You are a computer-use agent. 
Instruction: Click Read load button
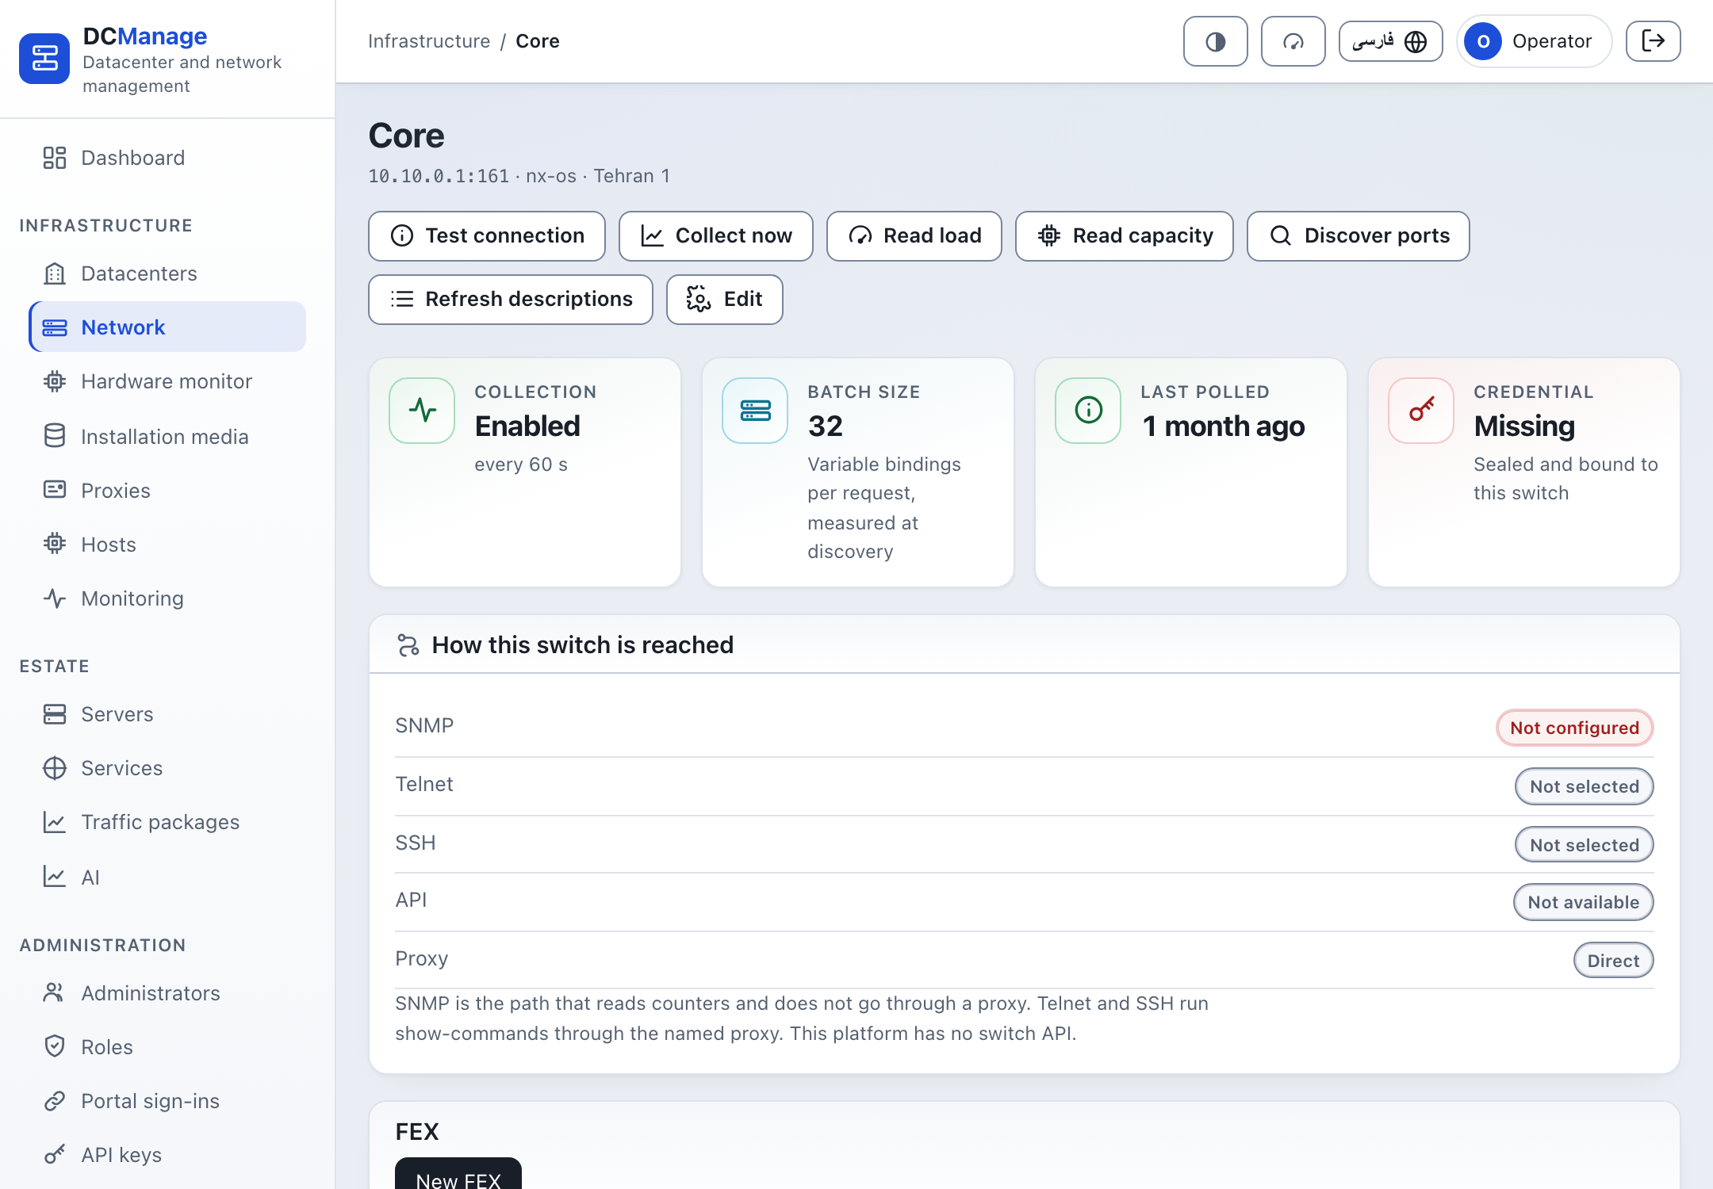[914, 236]
